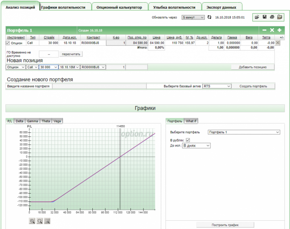This screenshot has height=229, width=290.
Task: Zoom out on the P/L chart
Action: (40, 221)
